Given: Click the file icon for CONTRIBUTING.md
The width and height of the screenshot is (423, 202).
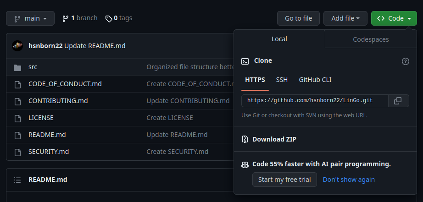Looking at the screenshot, I should click(x=17, y=101).
